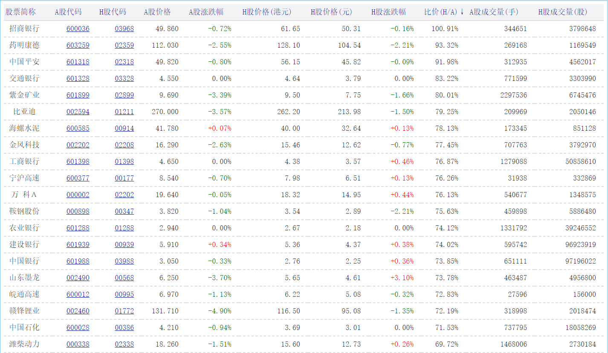
Task: Open 皖通高速 A-share code 600012
Action: coord(78,294)
